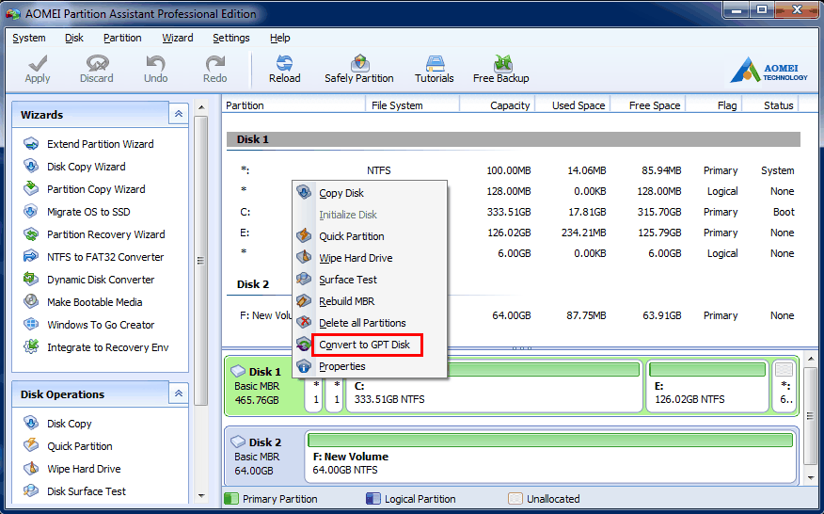Click Disk Surface Test icon in sidebar
The height and width of the screenshot is (514, 824).
tap(31, 490)
